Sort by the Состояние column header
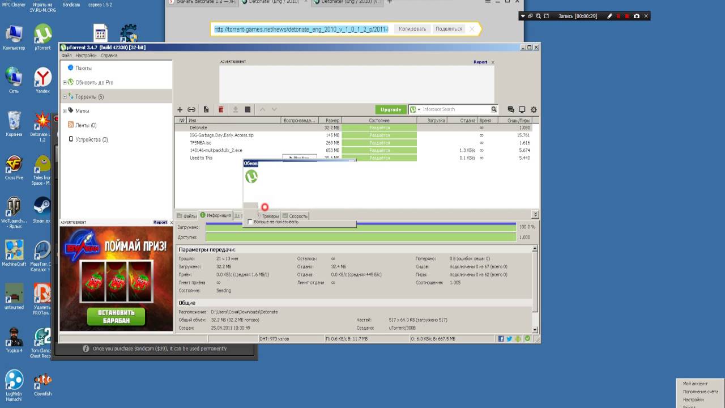This screenshot has height=408, width=725. pyautogui.click(x=379, y=120)
